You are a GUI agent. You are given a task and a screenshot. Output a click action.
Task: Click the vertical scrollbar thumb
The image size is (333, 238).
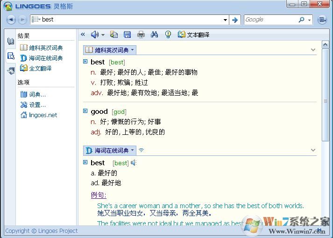click(325, 95)
